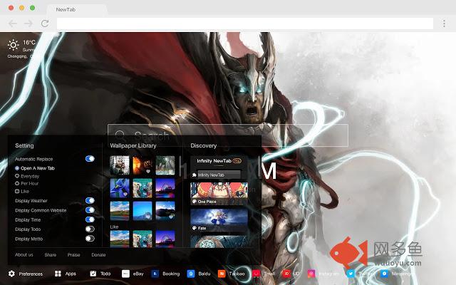
Task: Open the Booking shortcut icon
Action: (155, 274)
